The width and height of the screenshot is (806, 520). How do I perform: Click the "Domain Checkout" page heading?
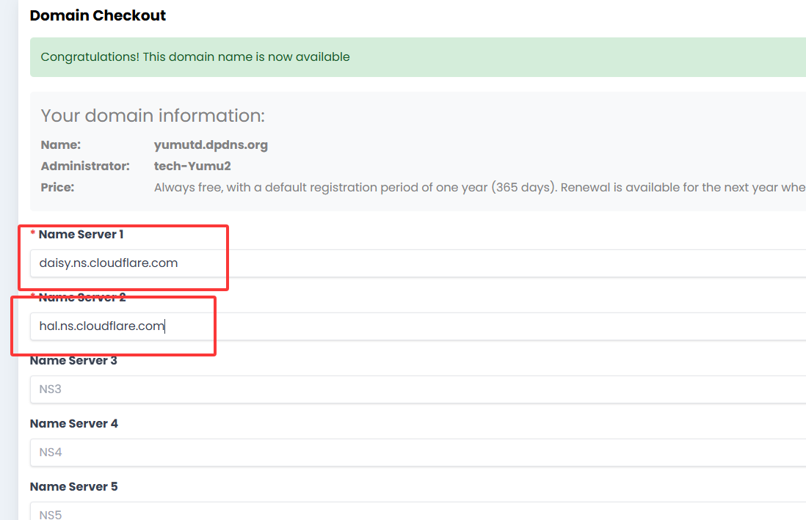tap(98, 15)
